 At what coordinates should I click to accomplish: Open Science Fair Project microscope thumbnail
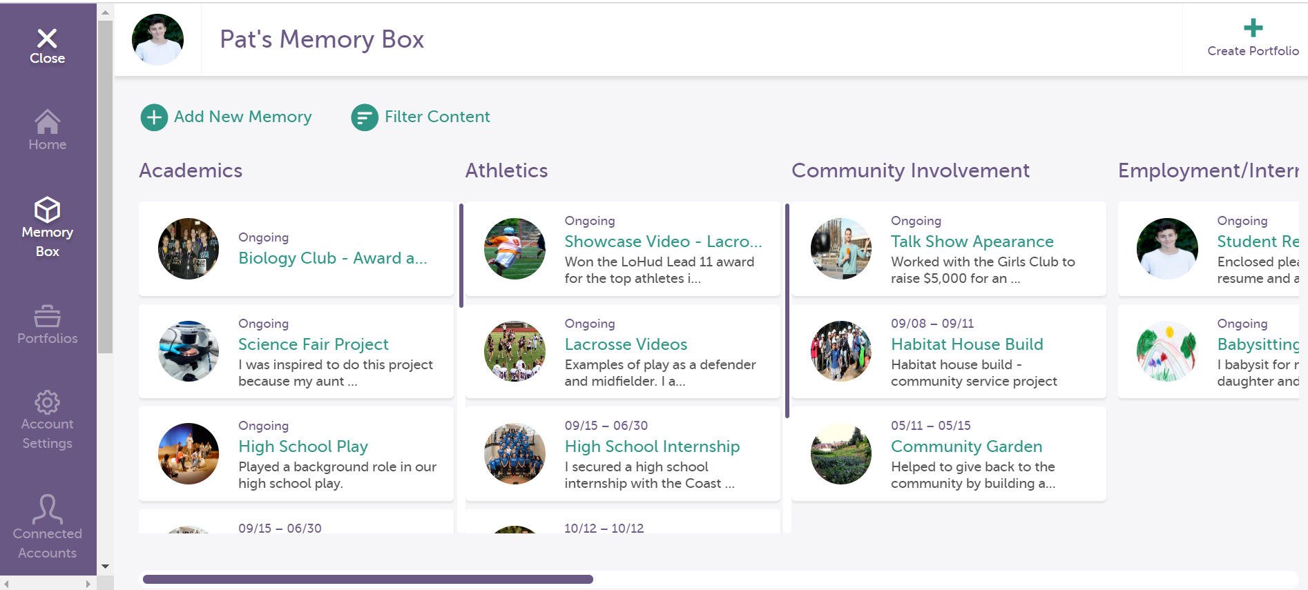click(189, 351)
